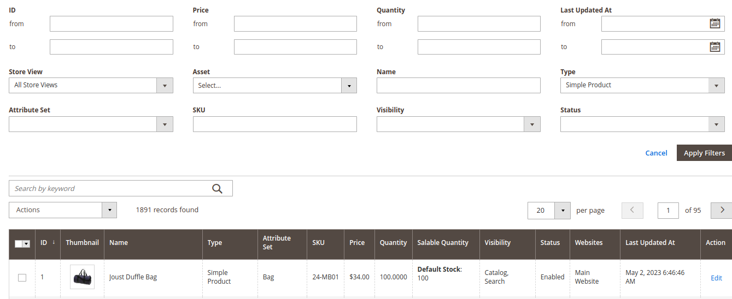Viewport: 732px width, 299px height.
Task: Edit the Joust Duffle Bag product
Action: [x=716, y=278]
